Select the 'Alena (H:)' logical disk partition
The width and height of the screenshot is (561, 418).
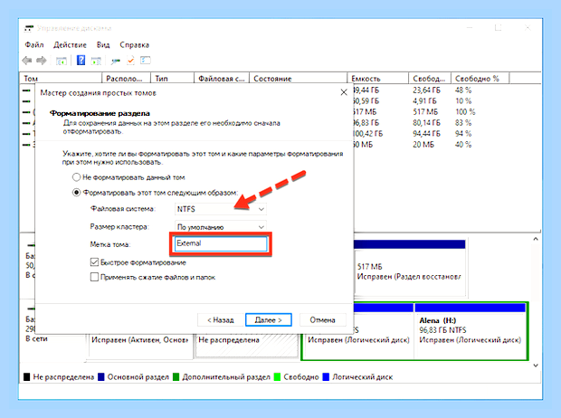pos(471,330)
